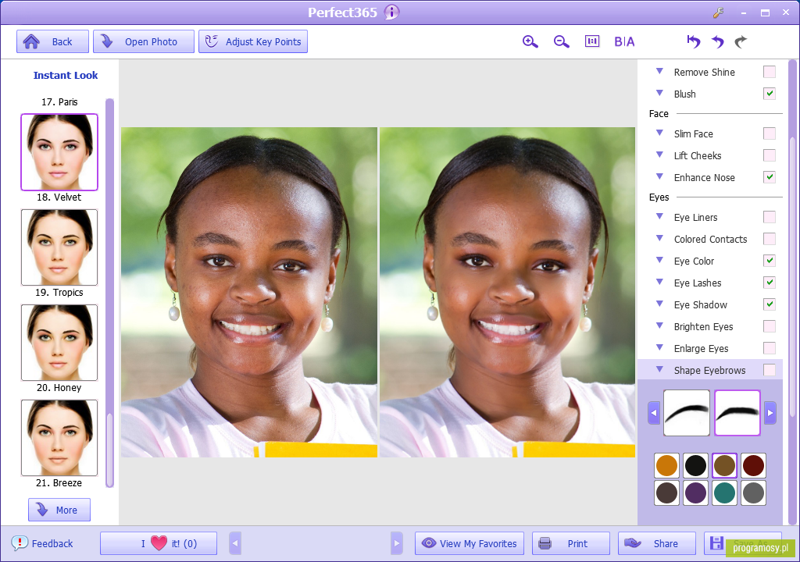
Task: Select the orange eyebrow color swatch
Action: pyautogui.click(x=667, y=466)
